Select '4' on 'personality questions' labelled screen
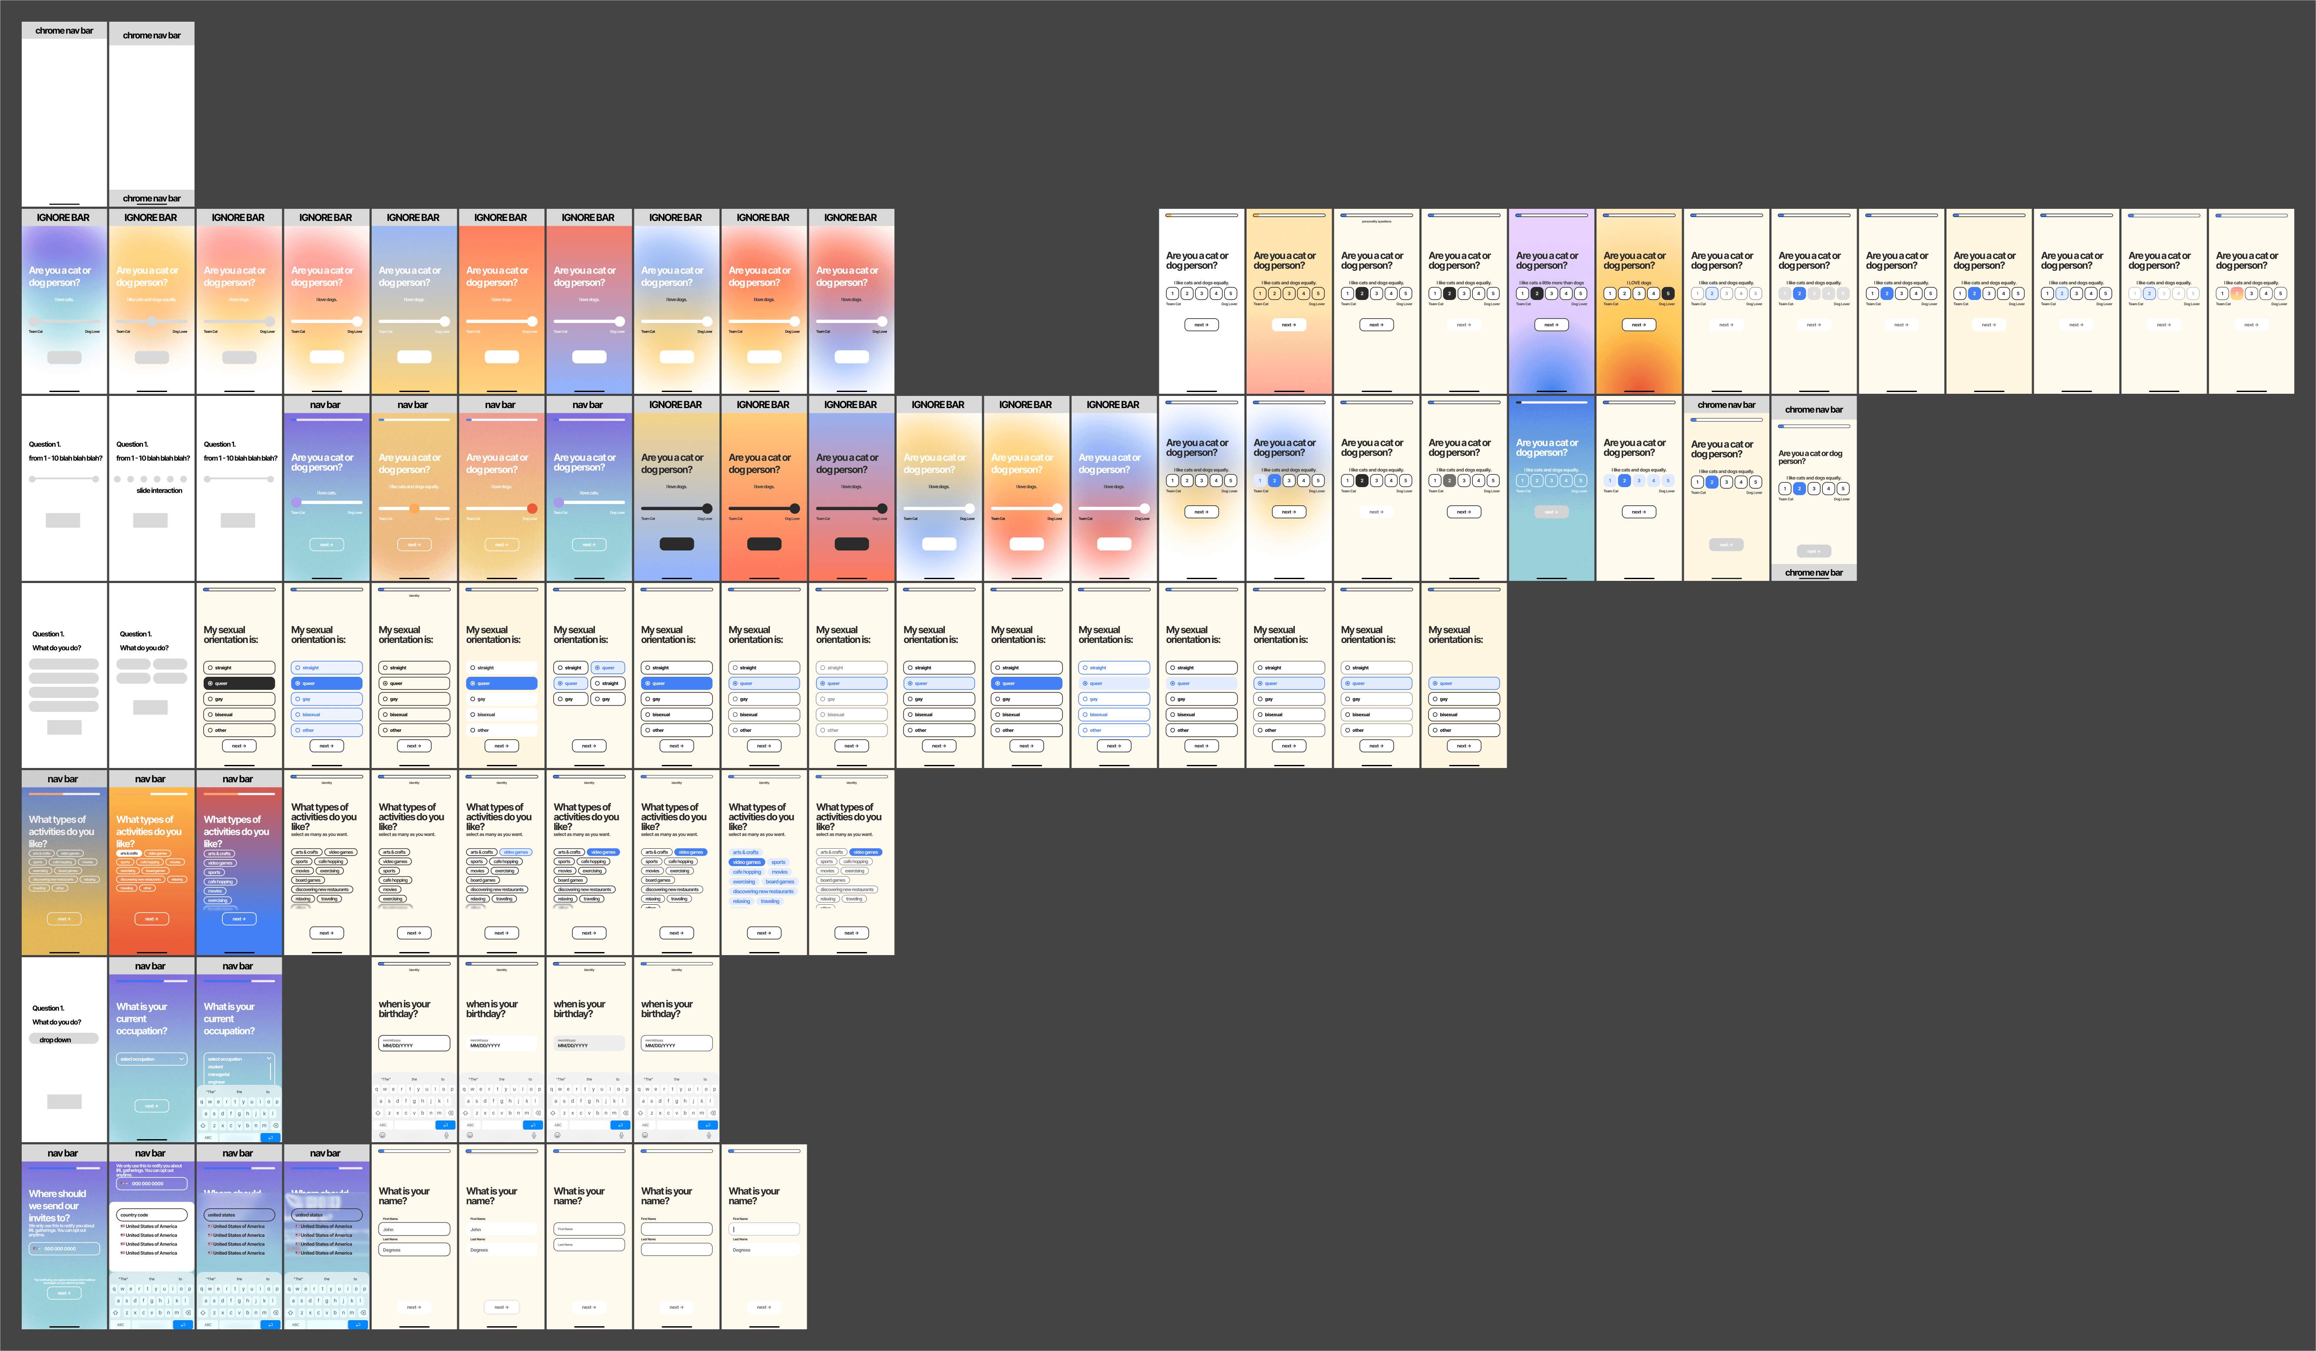The height and width of the screenshot is (1351, 2316). click(1391, 293)
